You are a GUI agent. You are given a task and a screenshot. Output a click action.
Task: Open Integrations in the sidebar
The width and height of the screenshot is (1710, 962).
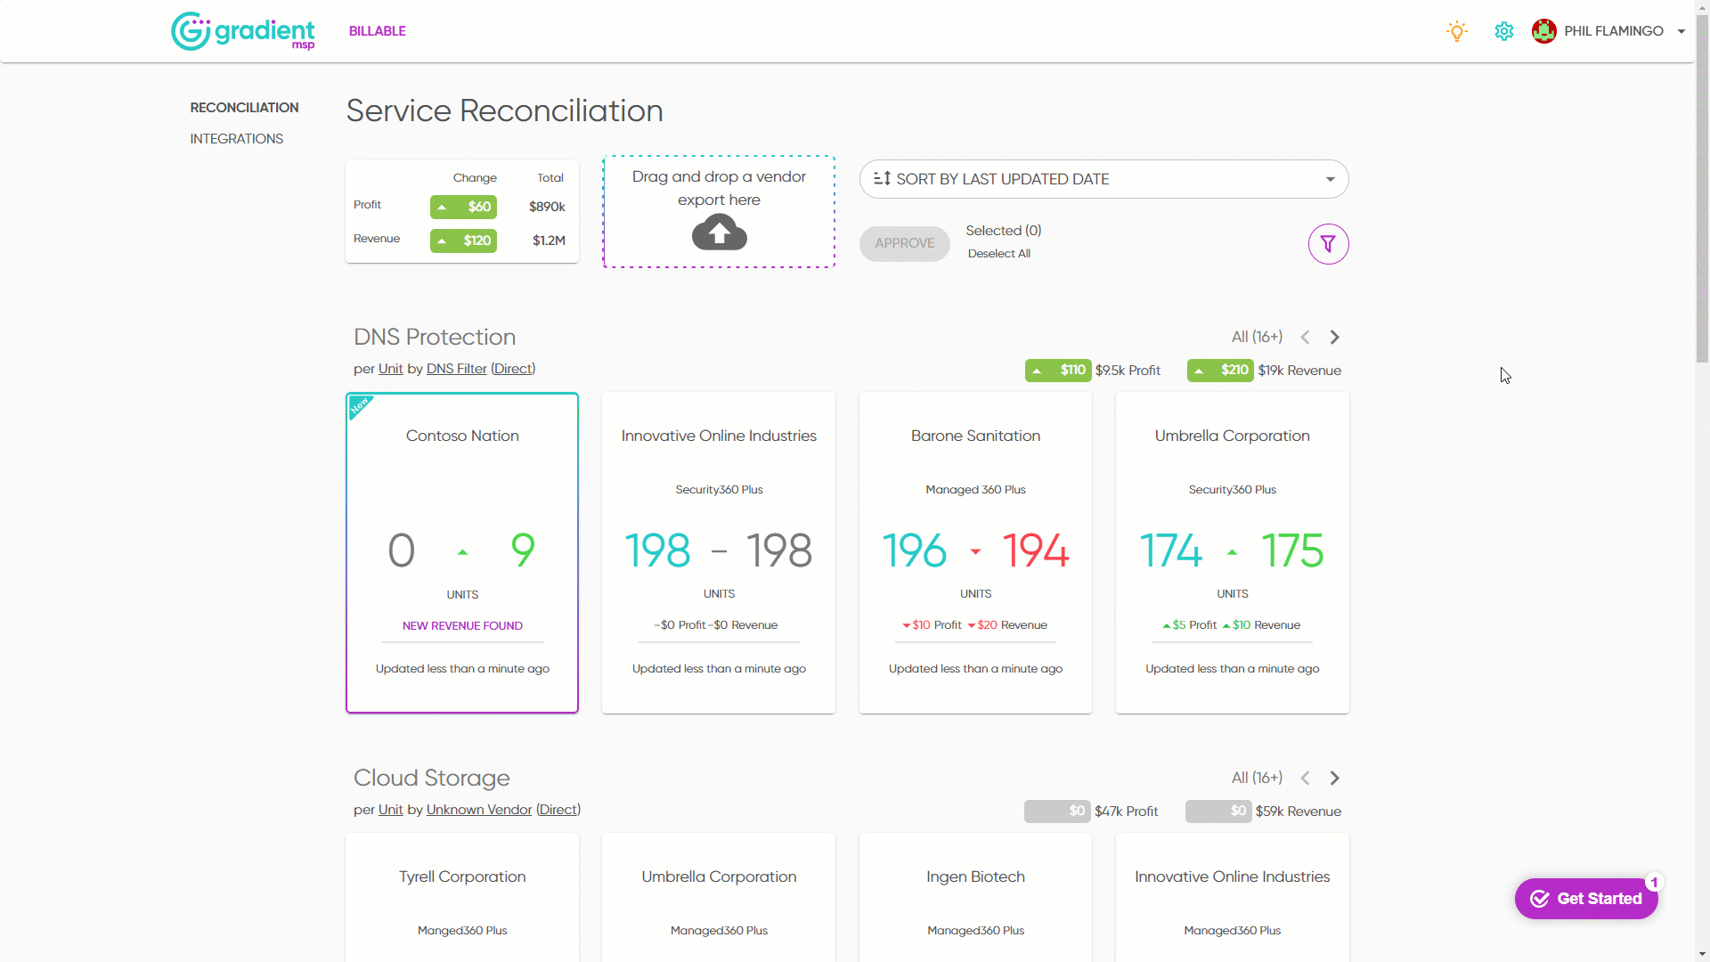(236, 139)
